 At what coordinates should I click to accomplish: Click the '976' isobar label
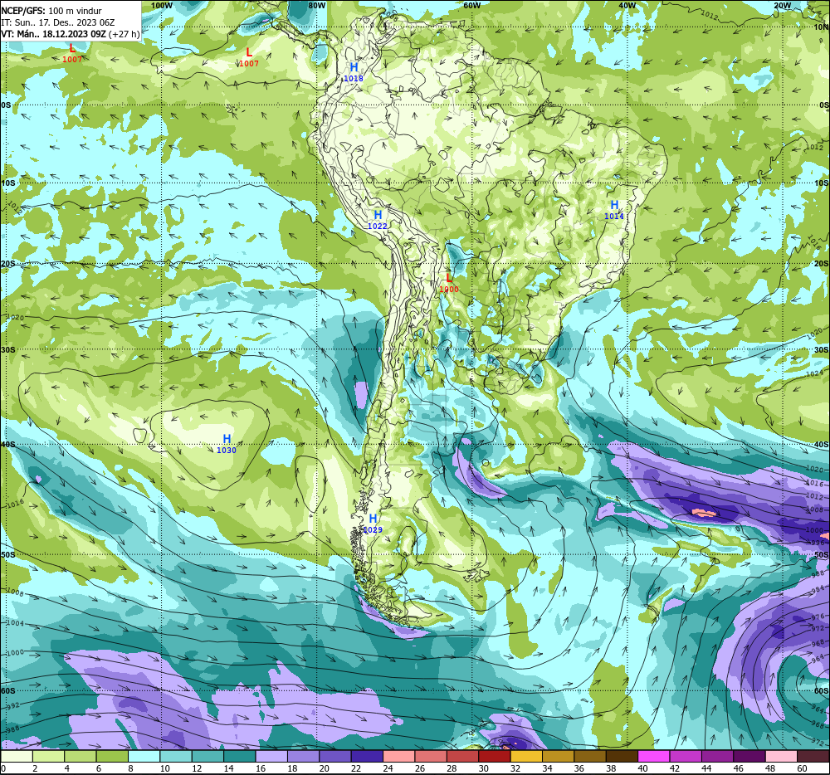[818, 617]
